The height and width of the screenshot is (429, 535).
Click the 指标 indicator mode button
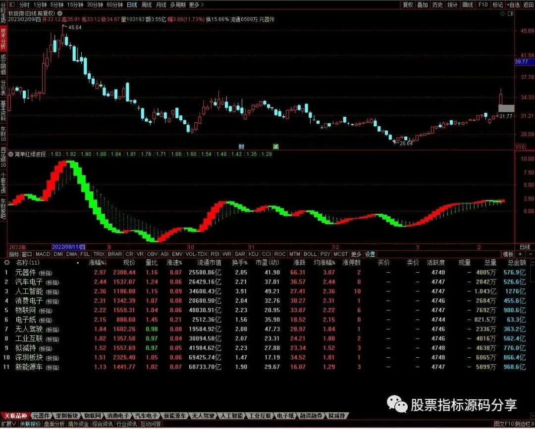pyautogui.click(x=14, y=254)
